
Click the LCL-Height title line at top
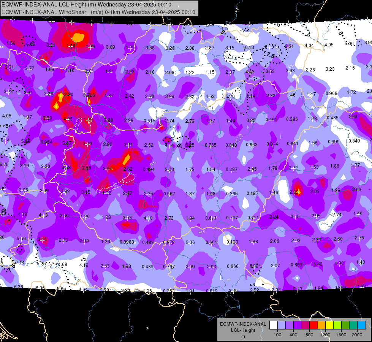tap(86, 5)
